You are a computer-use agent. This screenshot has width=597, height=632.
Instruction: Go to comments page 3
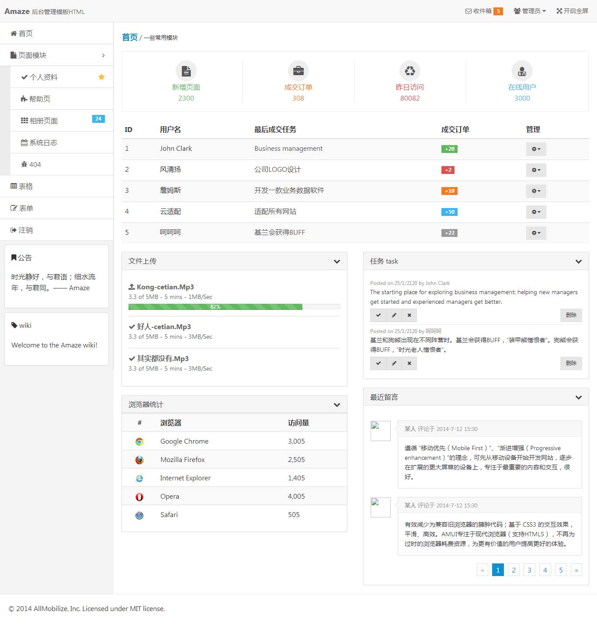[x=529, y=570]
